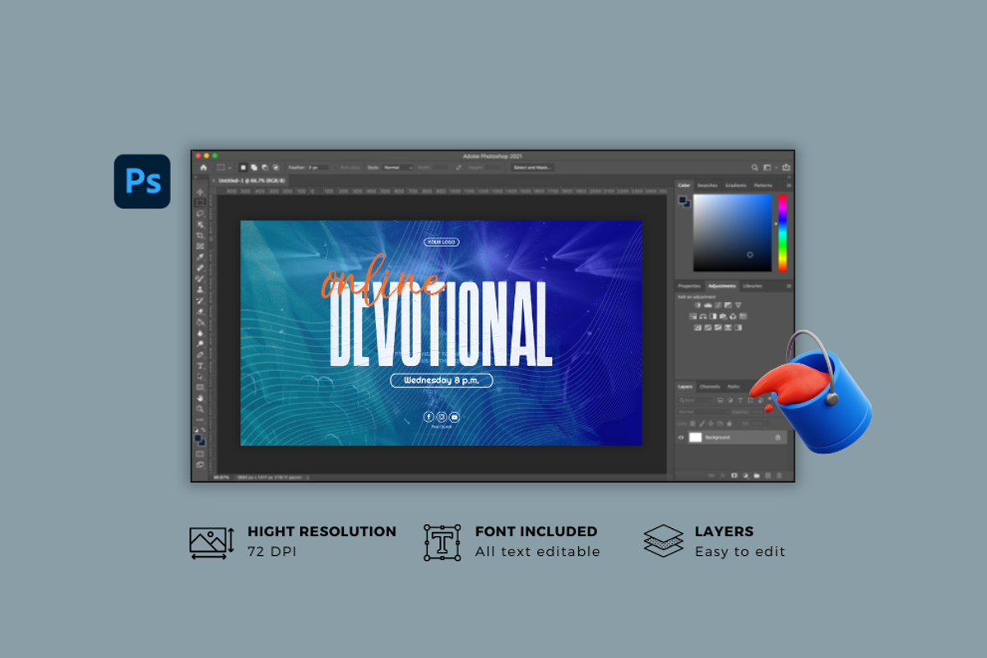This screenshot has height=658, width=987.
Task: Select the Crop tool
Action: point(200,235)
